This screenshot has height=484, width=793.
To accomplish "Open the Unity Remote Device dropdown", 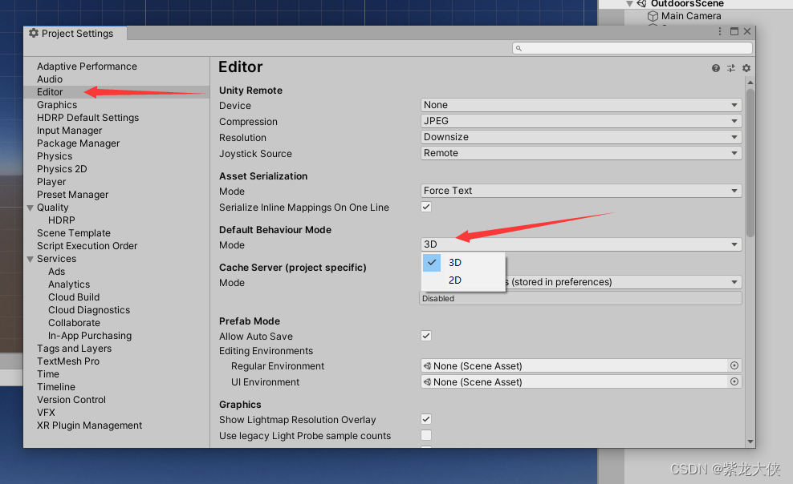I will [580, 104].
